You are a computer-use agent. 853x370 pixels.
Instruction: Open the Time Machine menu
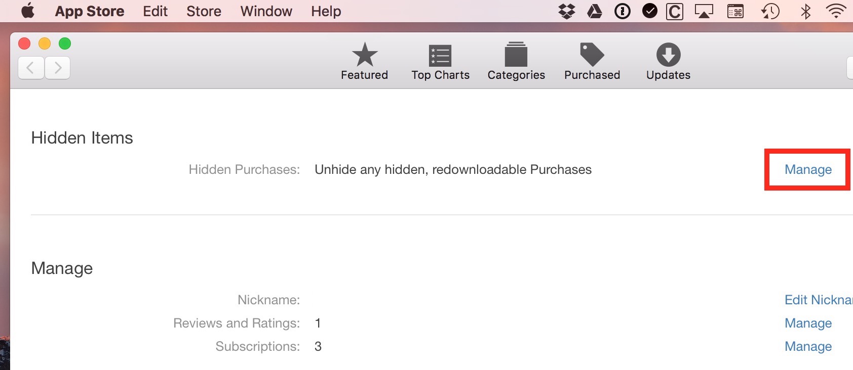pos(770,11)
